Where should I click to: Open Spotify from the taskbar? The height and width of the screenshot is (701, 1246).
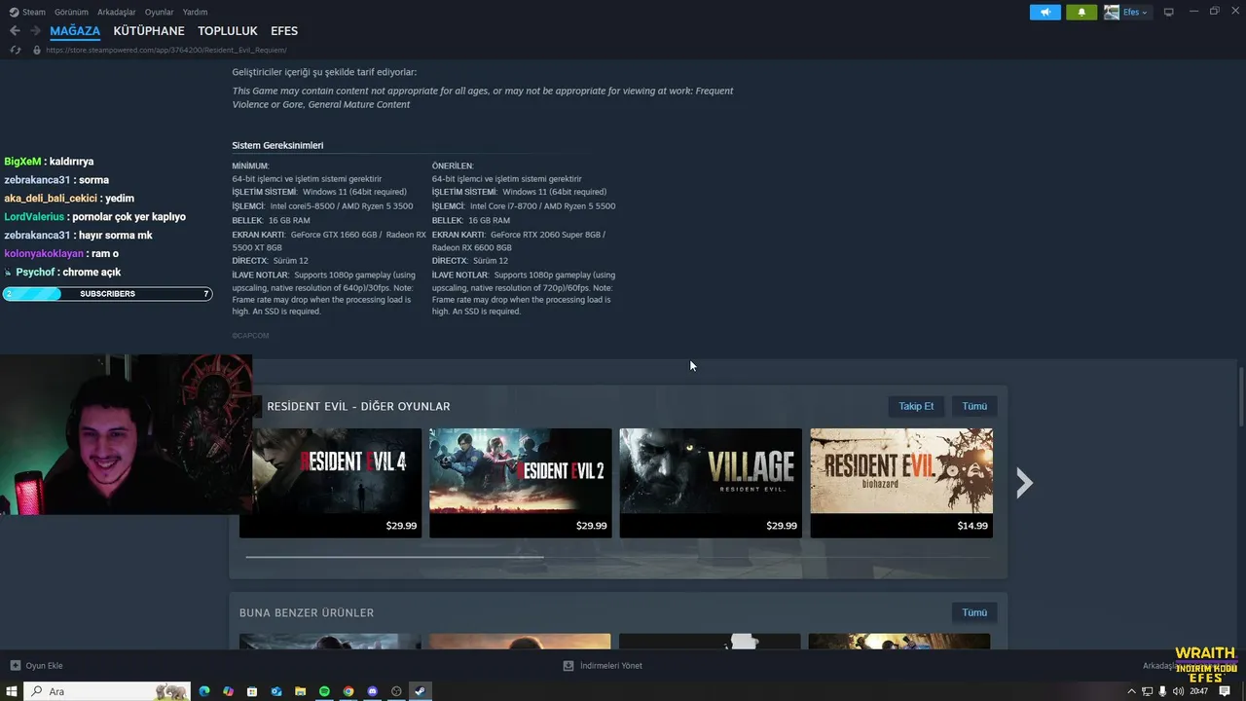coord(324,691)
